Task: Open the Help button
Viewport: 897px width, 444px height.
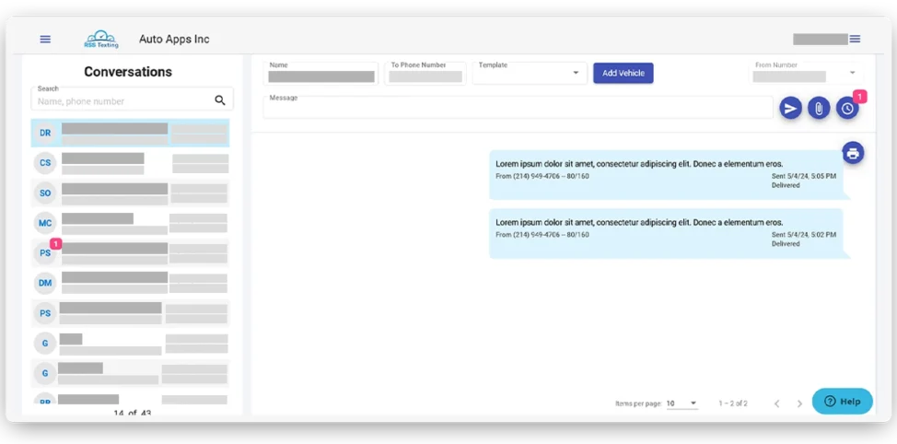Action: pyautogui.click(x=842, y=402)
